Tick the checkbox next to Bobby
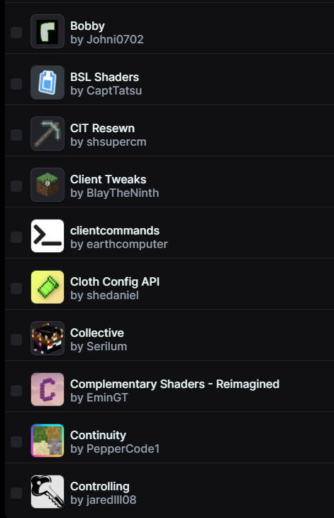The height and width of the screenshot is (518, 334). (16, 33)
